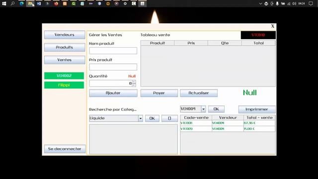Click the Produit column header
This screenshot has width=318, height=179.
tap(158, 43)
